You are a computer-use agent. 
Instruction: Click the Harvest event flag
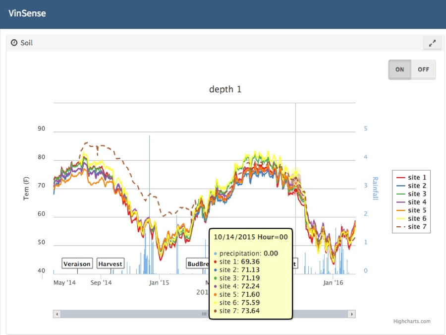(x=111, y=264)
